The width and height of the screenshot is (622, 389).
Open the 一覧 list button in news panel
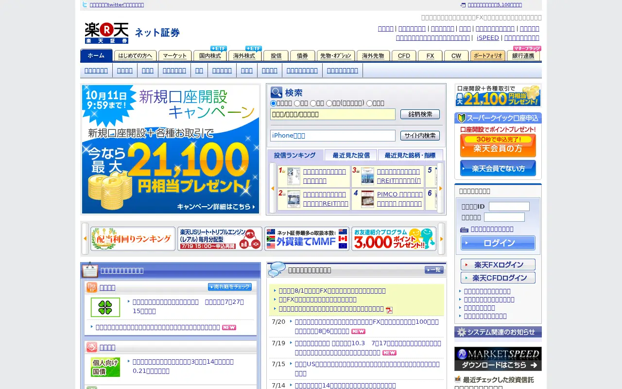point(434,270)
